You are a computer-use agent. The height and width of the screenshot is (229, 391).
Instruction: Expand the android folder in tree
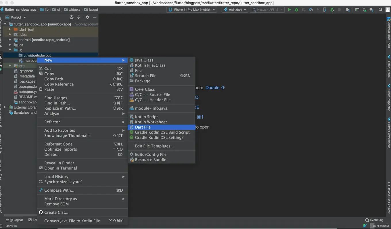pos(10,40)
